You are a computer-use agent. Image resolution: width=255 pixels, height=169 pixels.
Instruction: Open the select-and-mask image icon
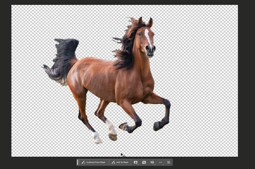[x=135, y=162]
